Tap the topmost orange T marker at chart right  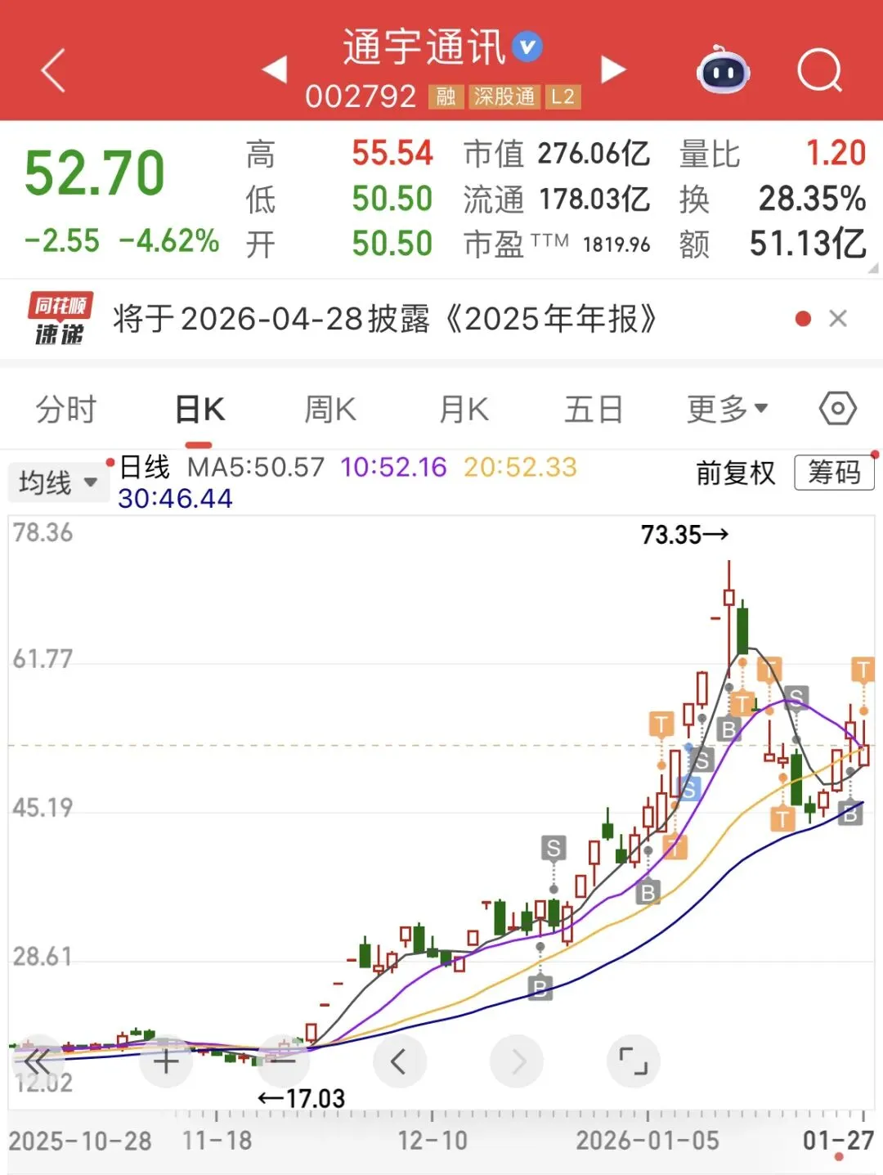click(x=863, y=670)
